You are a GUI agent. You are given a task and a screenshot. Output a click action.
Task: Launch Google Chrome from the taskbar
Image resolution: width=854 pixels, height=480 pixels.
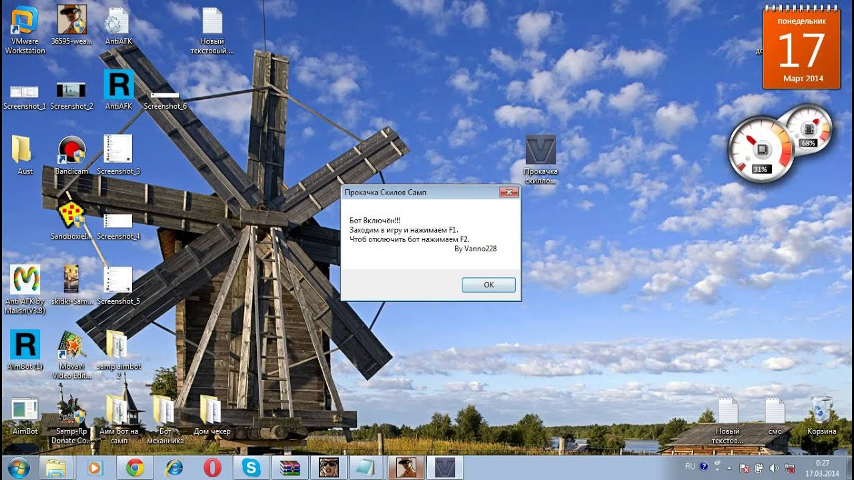(134, 467)
